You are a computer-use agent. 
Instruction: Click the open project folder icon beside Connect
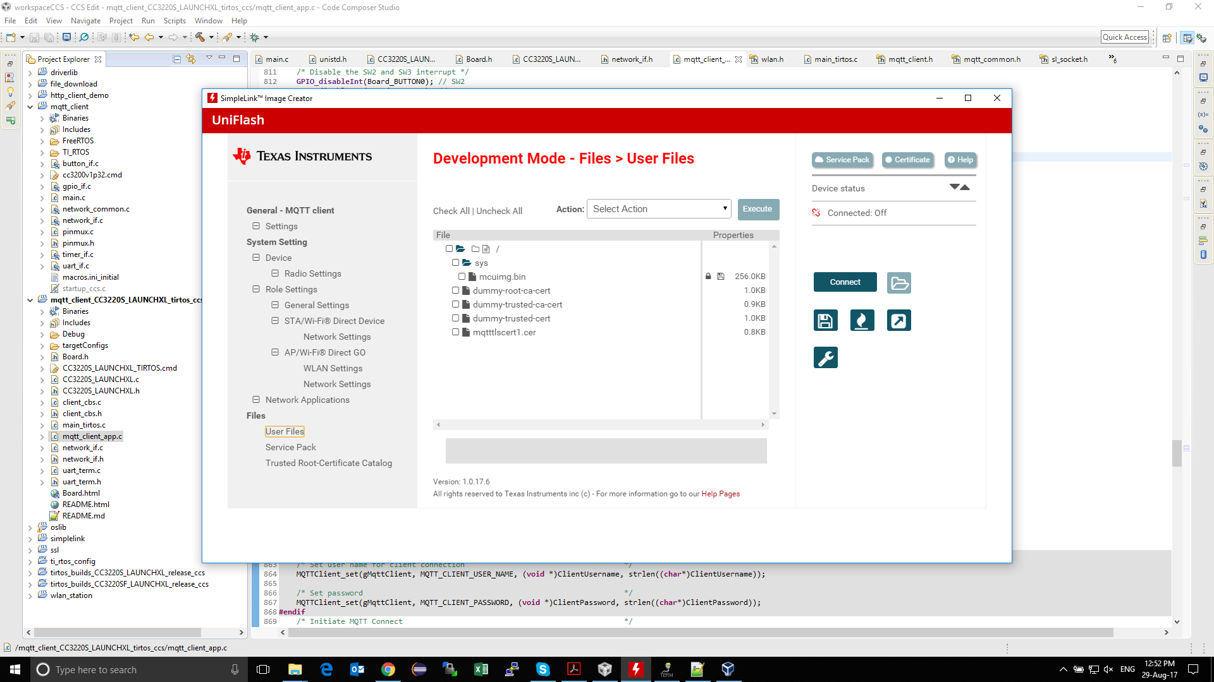pyautogui.click(x=898, y=282)
